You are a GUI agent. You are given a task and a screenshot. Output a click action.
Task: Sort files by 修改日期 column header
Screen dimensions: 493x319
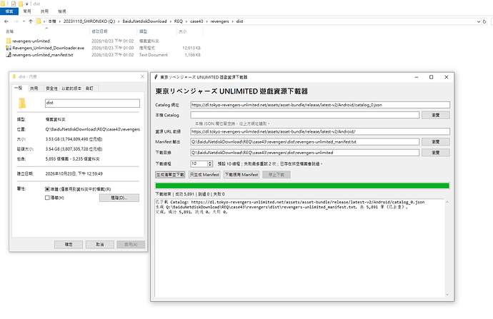click(114, 31)
